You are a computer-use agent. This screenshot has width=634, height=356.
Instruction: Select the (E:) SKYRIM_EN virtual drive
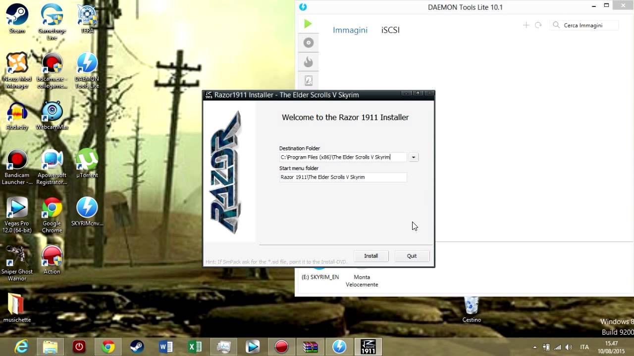[320, 277]
